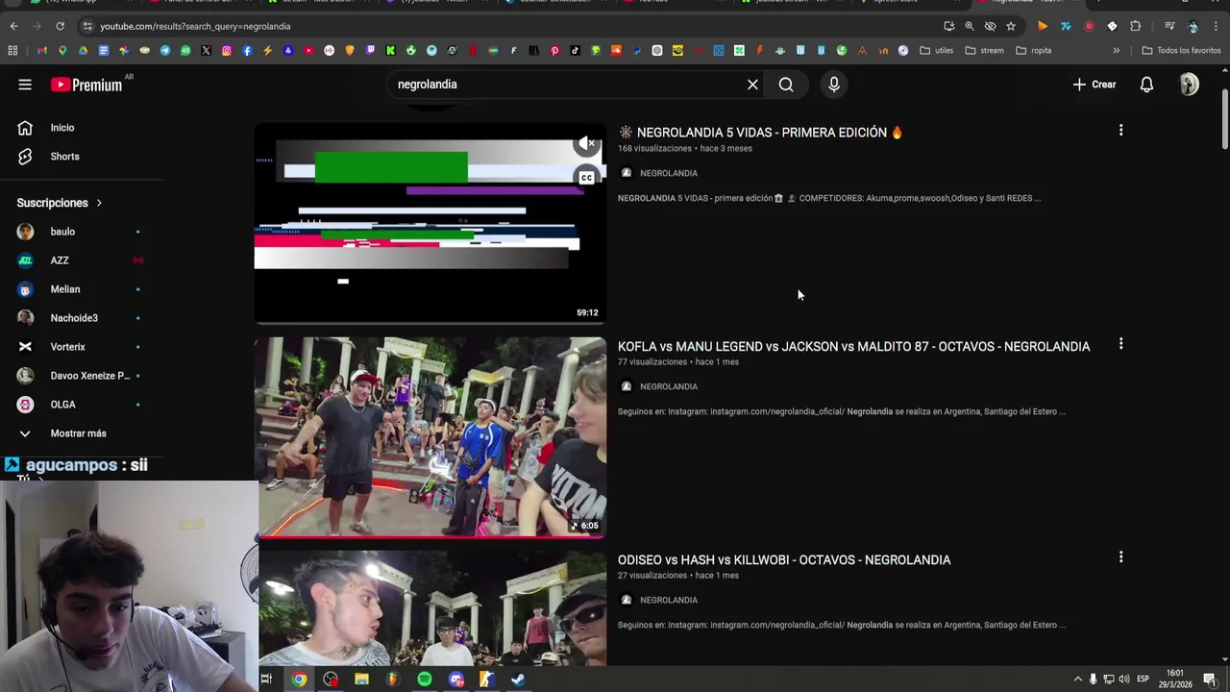Open title ODISEO vs HASH vs KILLWOBI

(x=784, y=559)
